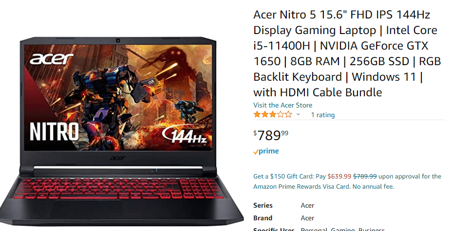Click the small acer logo below the screen
451x231 pixels.
(x=118, y=158)
